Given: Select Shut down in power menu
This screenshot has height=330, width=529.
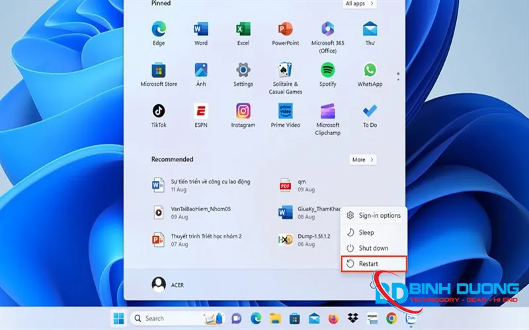Looking at the screenshot, I should [374, 248].
